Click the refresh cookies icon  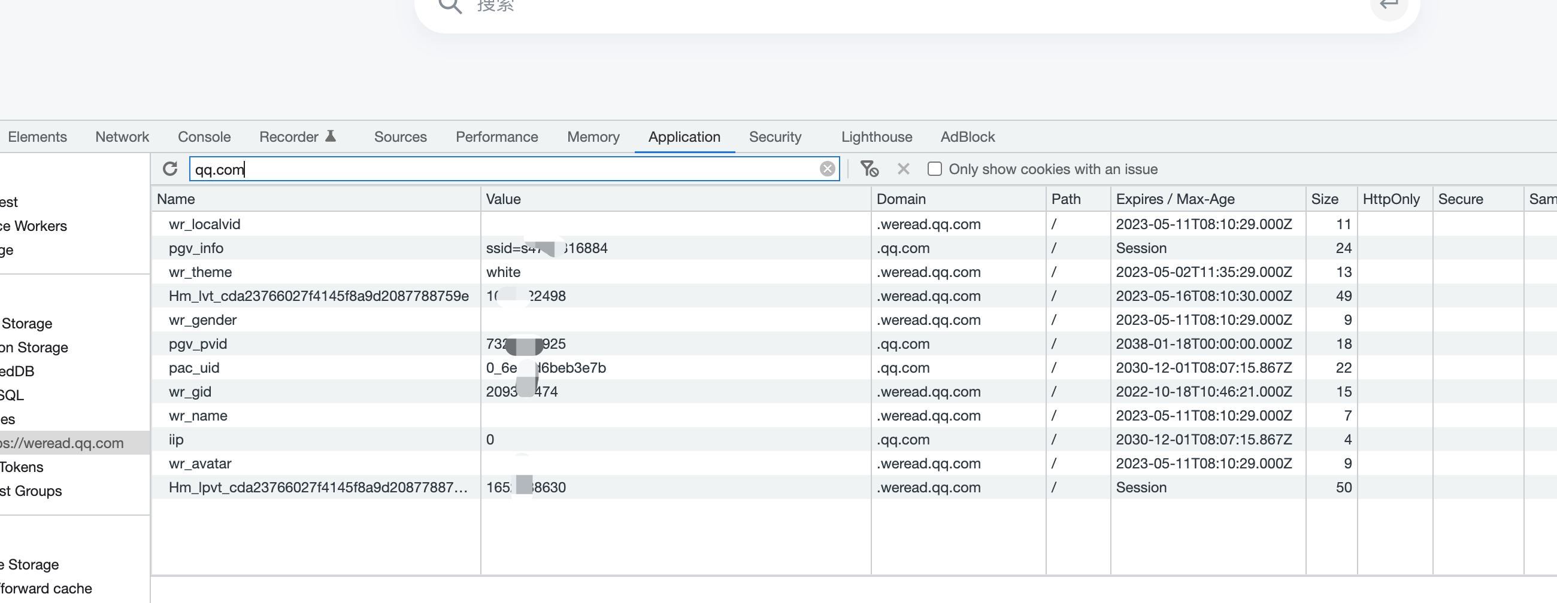[x=171, y=169]
